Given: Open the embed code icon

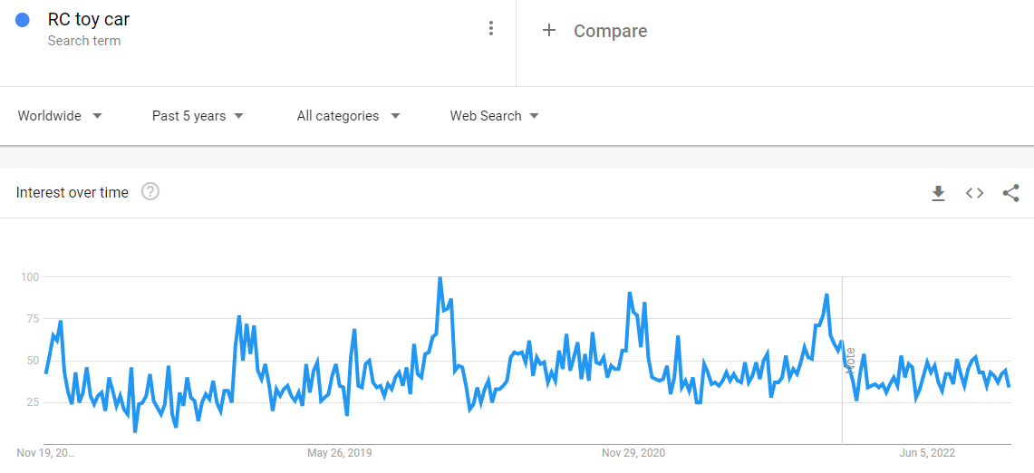Looking at the screenshot, I should (974, 193).
